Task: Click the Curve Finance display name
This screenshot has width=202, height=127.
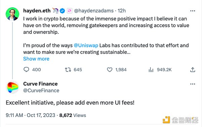Action: tap(40, 84)
